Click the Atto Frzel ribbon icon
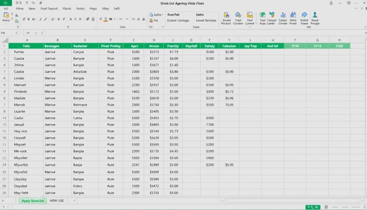This screenshot has height=210, width=367. [293, 15]
